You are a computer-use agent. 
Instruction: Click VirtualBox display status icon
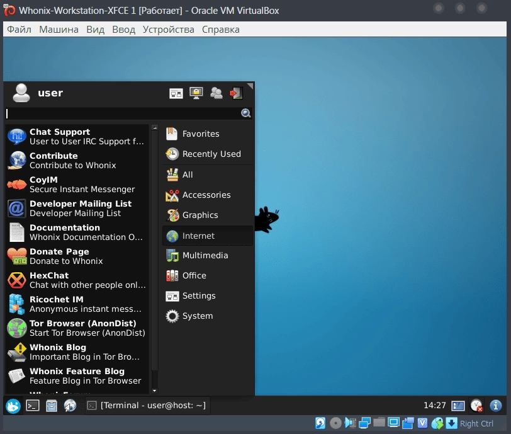(x=394, y=423)
